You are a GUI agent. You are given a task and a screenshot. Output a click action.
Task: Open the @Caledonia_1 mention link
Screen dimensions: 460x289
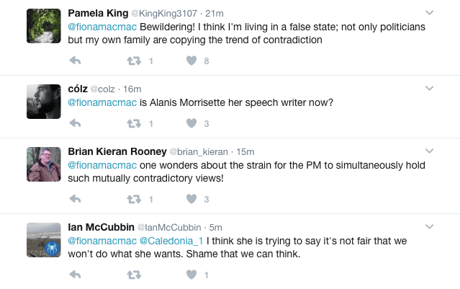pyautogui.click(x=171, y=241)
